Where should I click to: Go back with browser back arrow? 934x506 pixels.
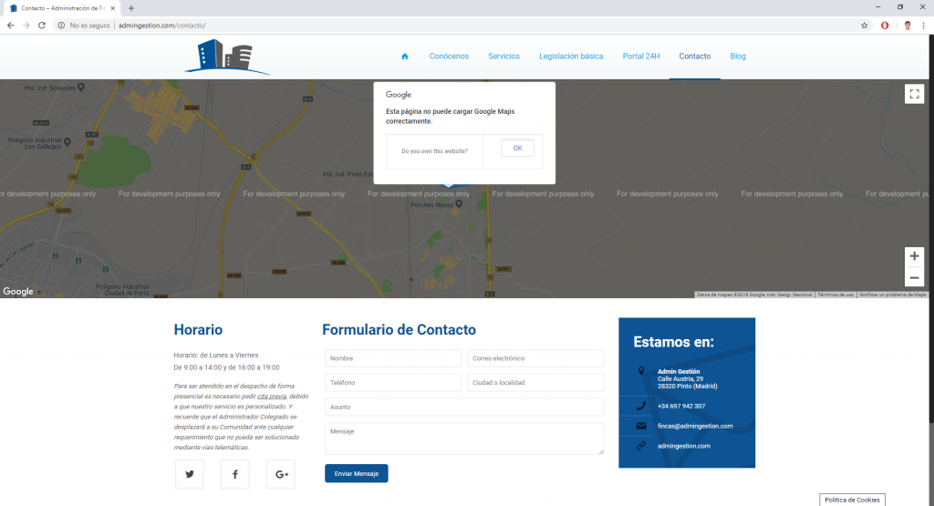pyautogui.click(x=11, y=26)
